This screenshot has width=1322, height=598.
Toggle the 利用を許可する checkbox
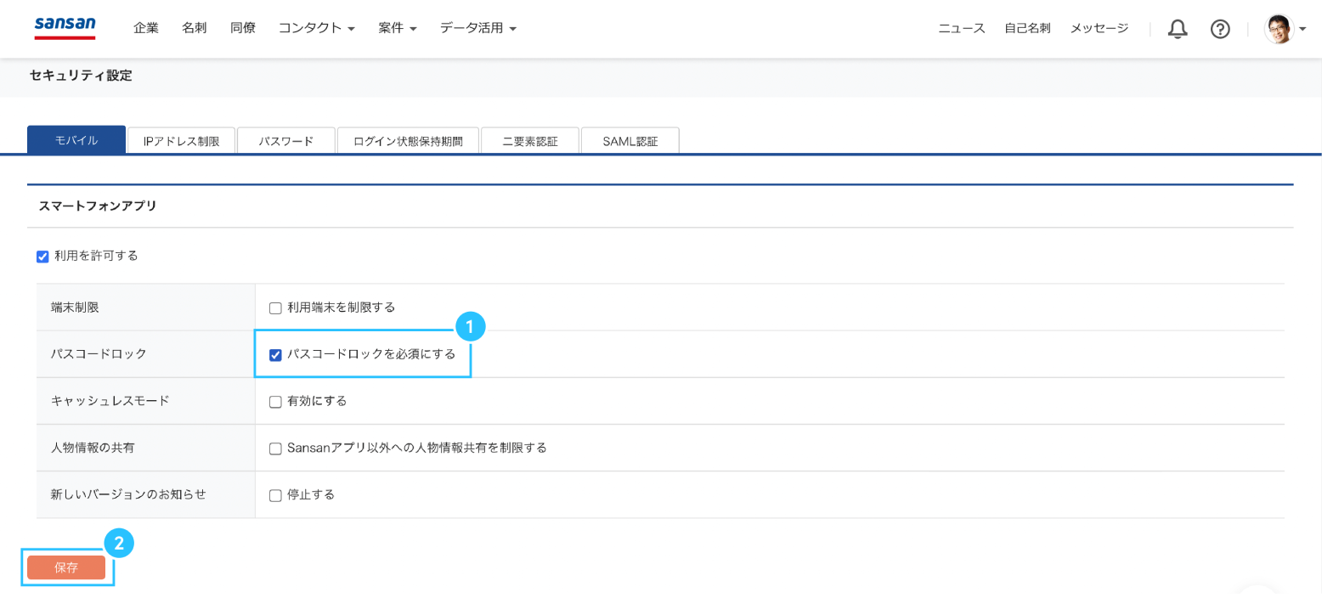click(42, 256)
